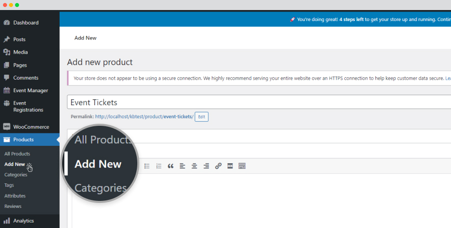
Task: Insert Read More tag
Action: coord(230,166)
